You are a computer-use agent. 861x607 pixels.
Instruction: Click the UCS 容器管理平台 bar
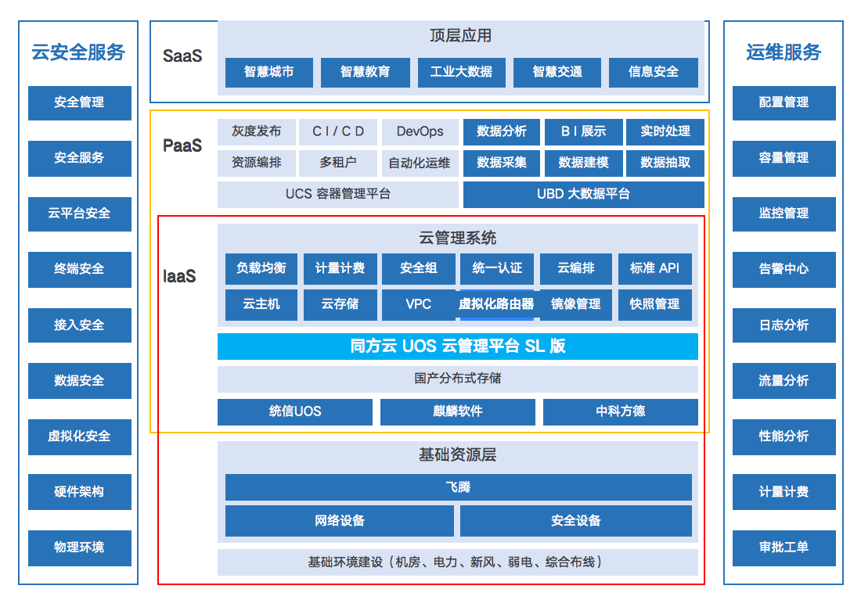point(337,194)
